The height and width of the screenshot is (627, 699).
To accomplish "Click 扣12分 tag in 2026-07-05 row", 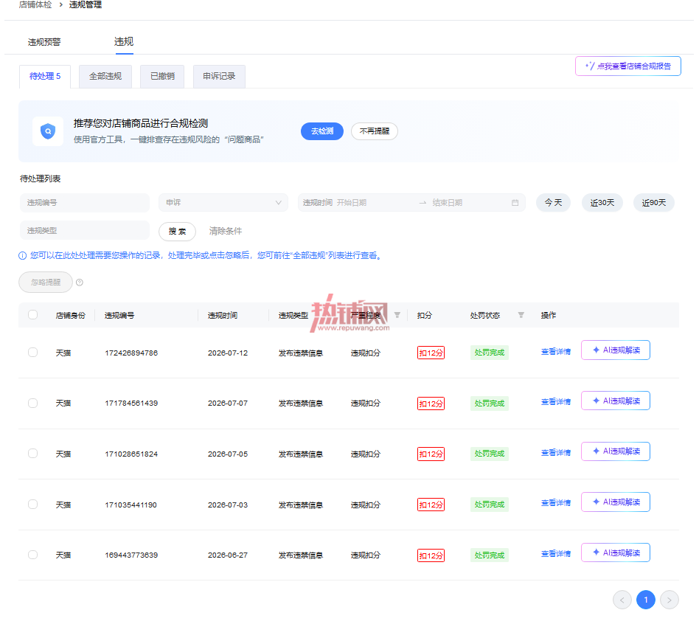I will (x=431, y=454).
